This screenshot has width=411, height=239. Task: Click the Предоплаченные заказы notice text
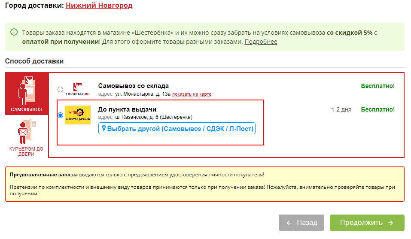(137, 175)
